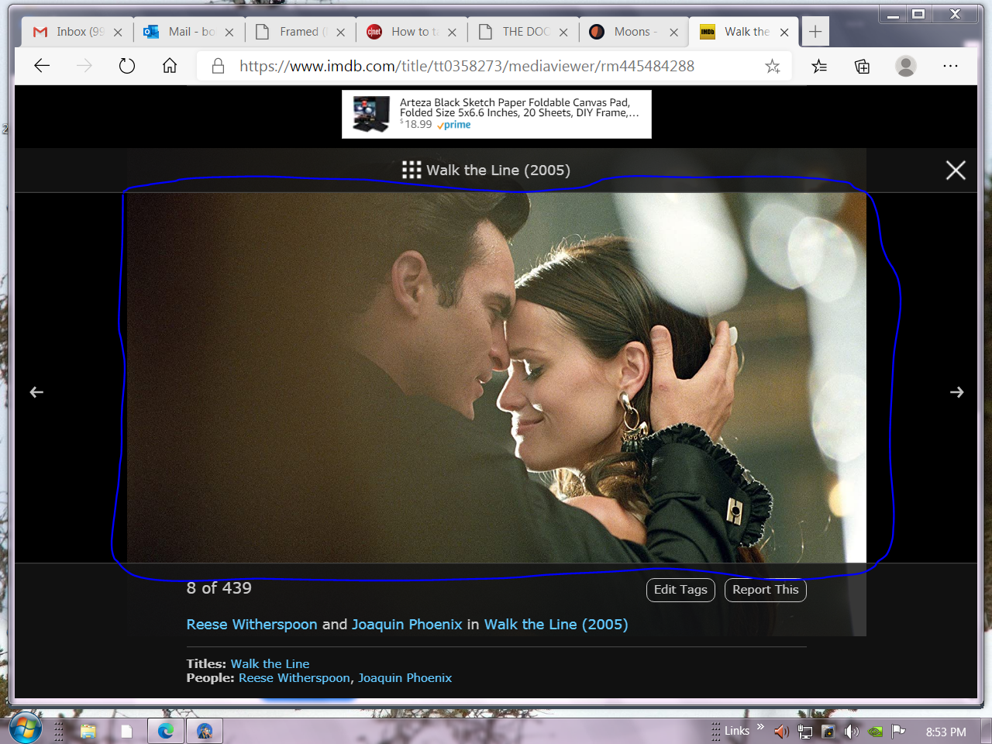Click the browser forward arrow
This screenshot has width=992, height=744.
pos(84,66)
